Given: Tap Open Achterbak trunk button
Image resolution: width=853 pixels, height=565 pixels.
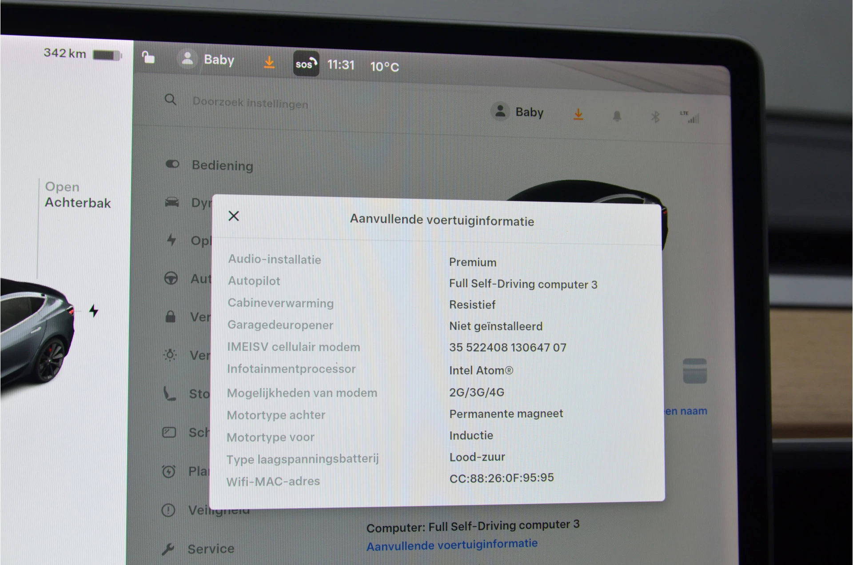Looking at the screenshot, I should (77, 195).
